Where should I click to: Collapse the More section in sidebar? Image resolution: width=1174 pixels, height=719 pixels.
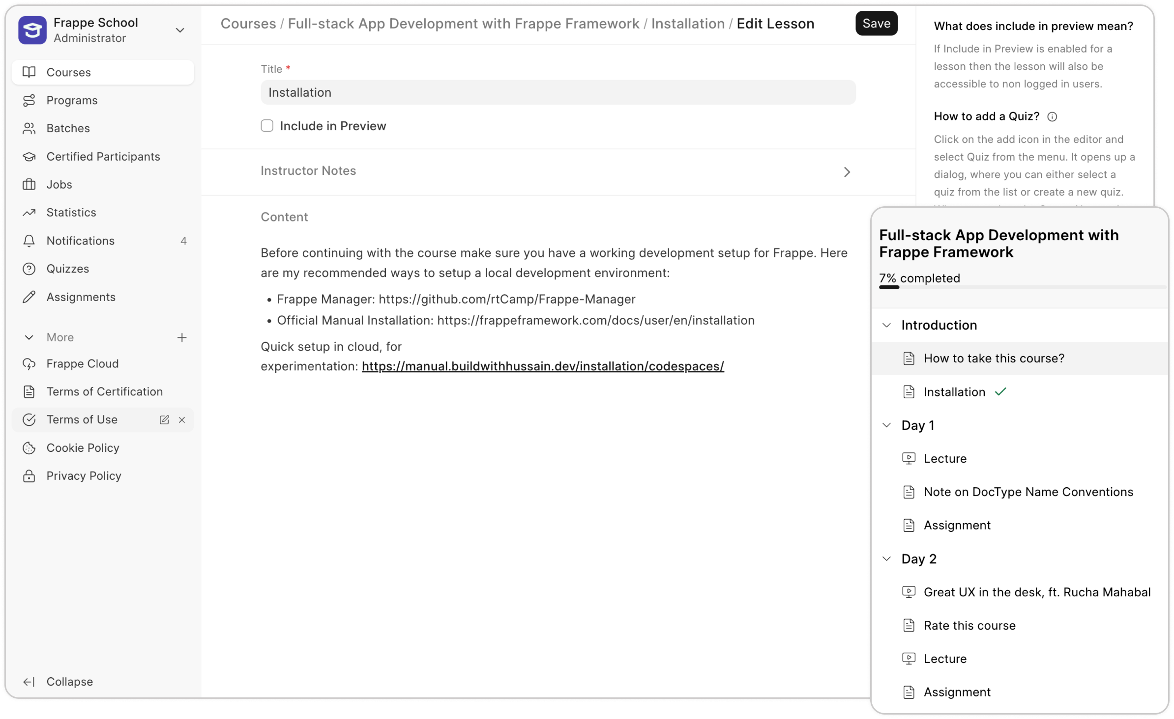click(x=29, y=337)
